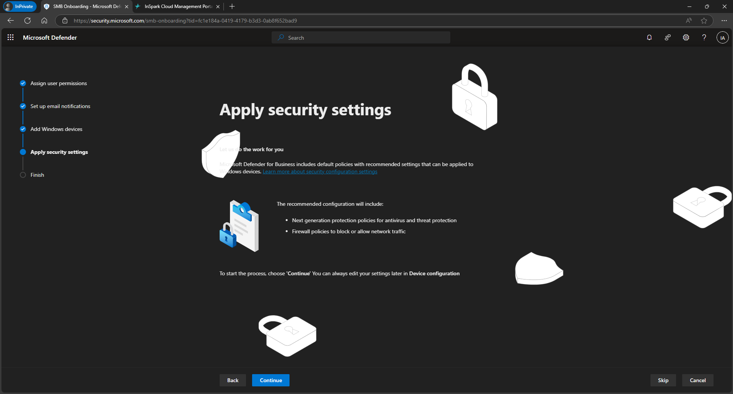This screenshot has width=733, height=394.
Task: Open browser Settings and more menu
Action: point(724,21)
